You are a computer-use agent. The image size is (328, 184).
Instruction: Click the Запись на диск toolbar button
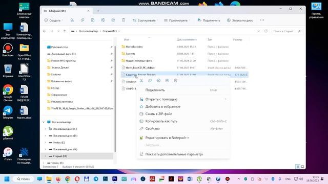(240, 20)
